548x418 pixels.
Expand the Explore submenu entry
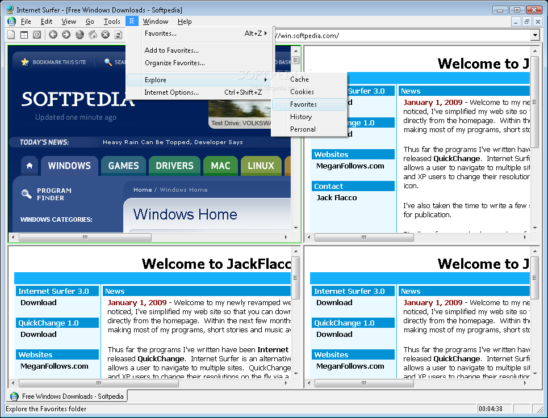pos(200,80)
